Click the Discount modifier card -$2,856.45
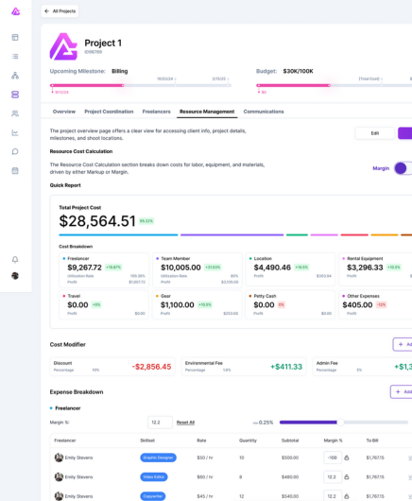 click(x=112, y=367)
